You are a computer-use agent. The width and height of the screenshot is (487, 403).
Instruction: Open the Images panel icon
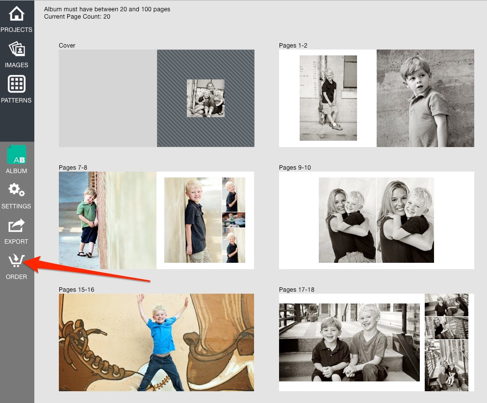pyautogui.click(x=17, y=49)
